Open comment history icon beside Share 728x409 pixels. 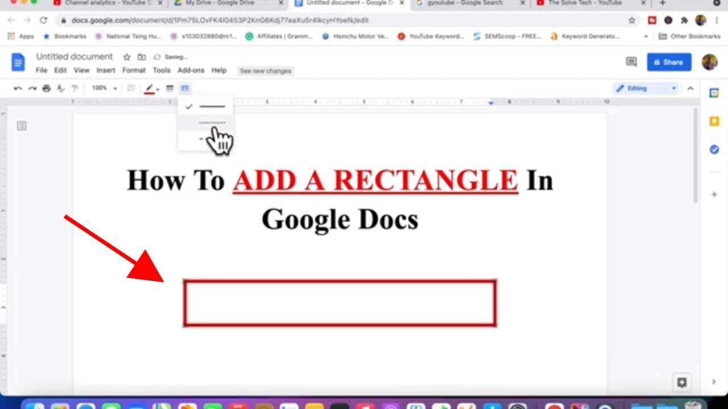631,62
